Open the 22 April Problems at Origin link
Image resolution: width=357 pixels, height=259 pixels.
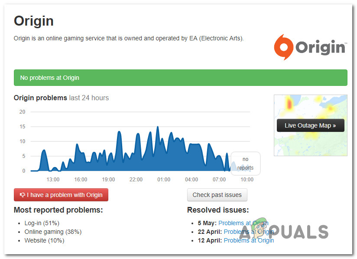coord(249,232)
